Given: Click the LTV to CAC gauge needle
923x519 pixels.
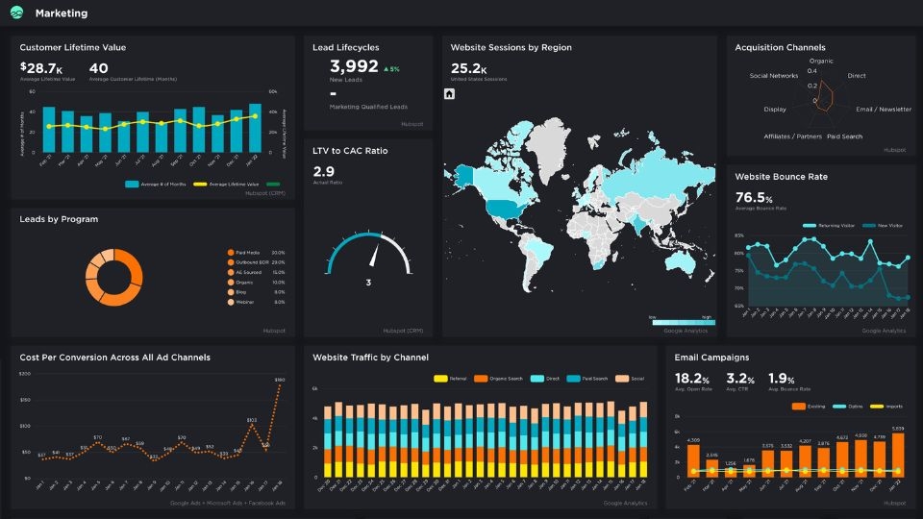Looking at the screenshot, I should coord(374,254).
